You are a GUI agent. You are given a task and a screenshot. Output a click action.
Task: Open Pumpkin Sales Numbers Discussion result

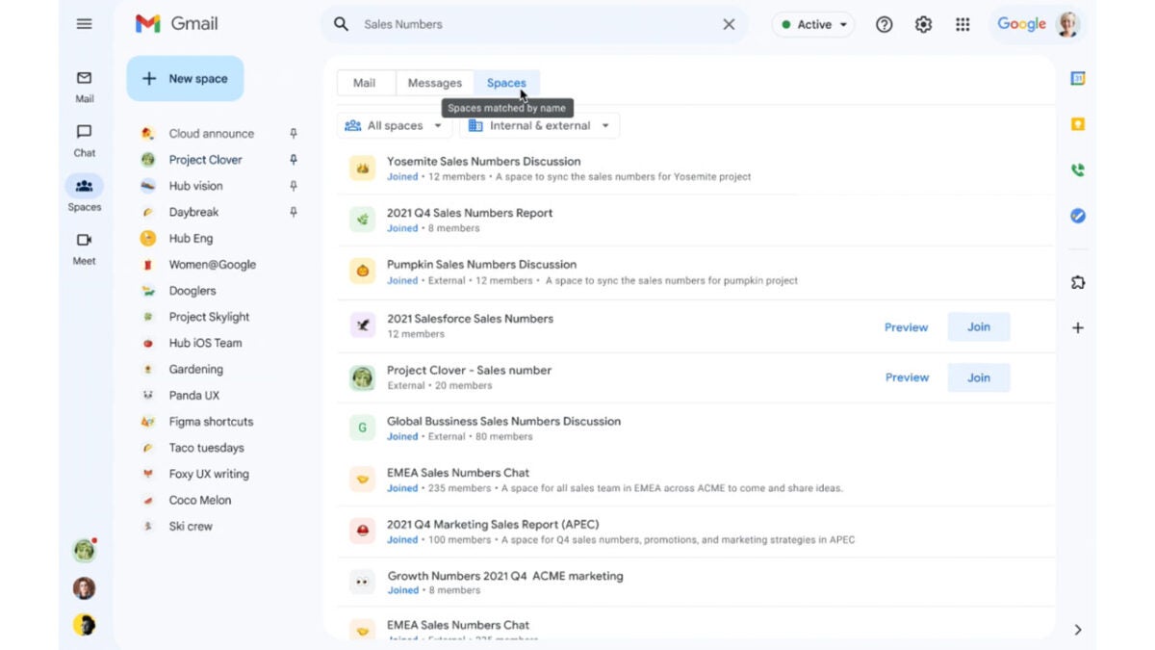696,273
